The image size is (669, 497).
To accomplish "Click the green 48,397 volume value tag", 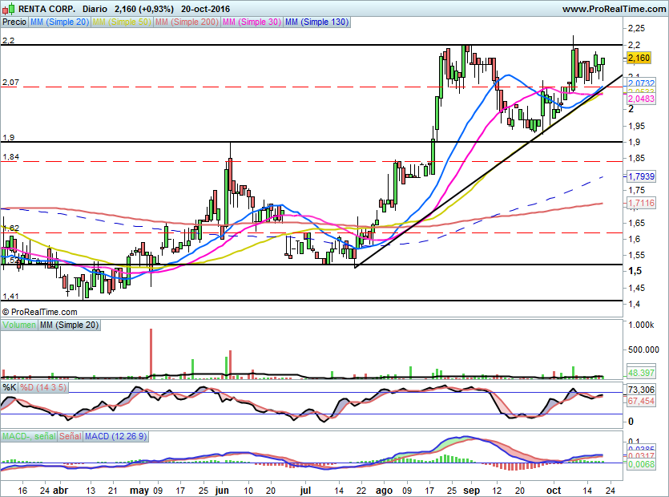I will tap(641, 374).
